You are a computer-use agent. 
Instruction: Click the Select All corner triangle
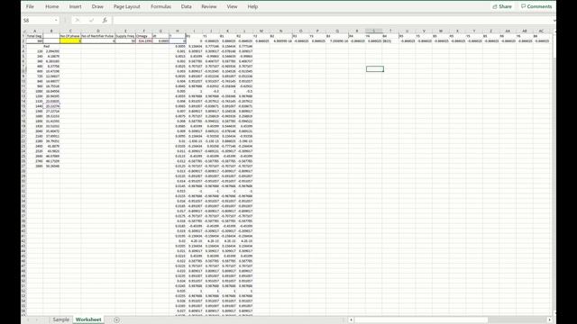[24, 31]
